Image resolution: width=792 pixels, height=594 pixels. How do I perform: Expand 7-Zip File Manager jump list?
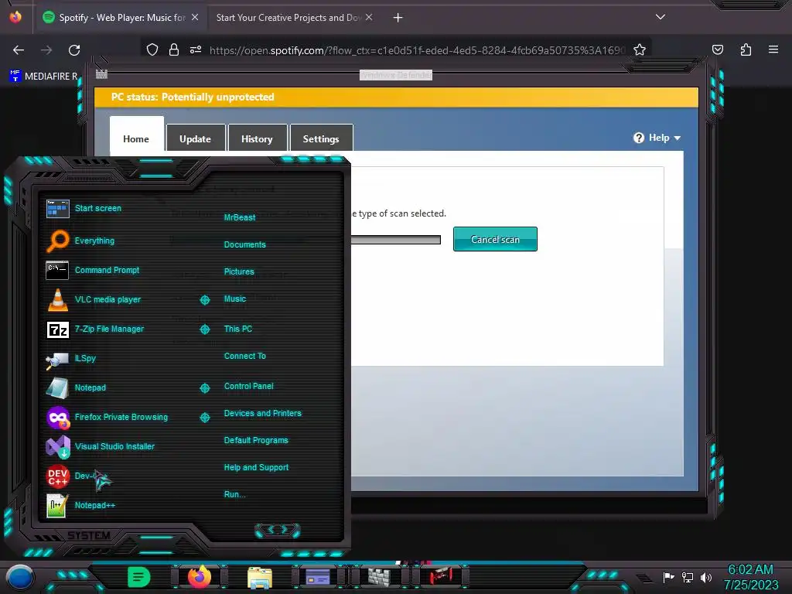pyautogui.click(x=204, y=329)
